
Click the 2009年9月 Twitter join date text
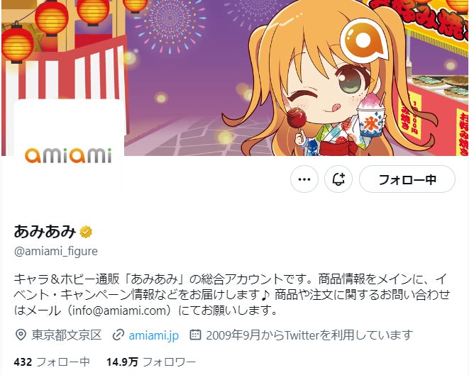309,335
